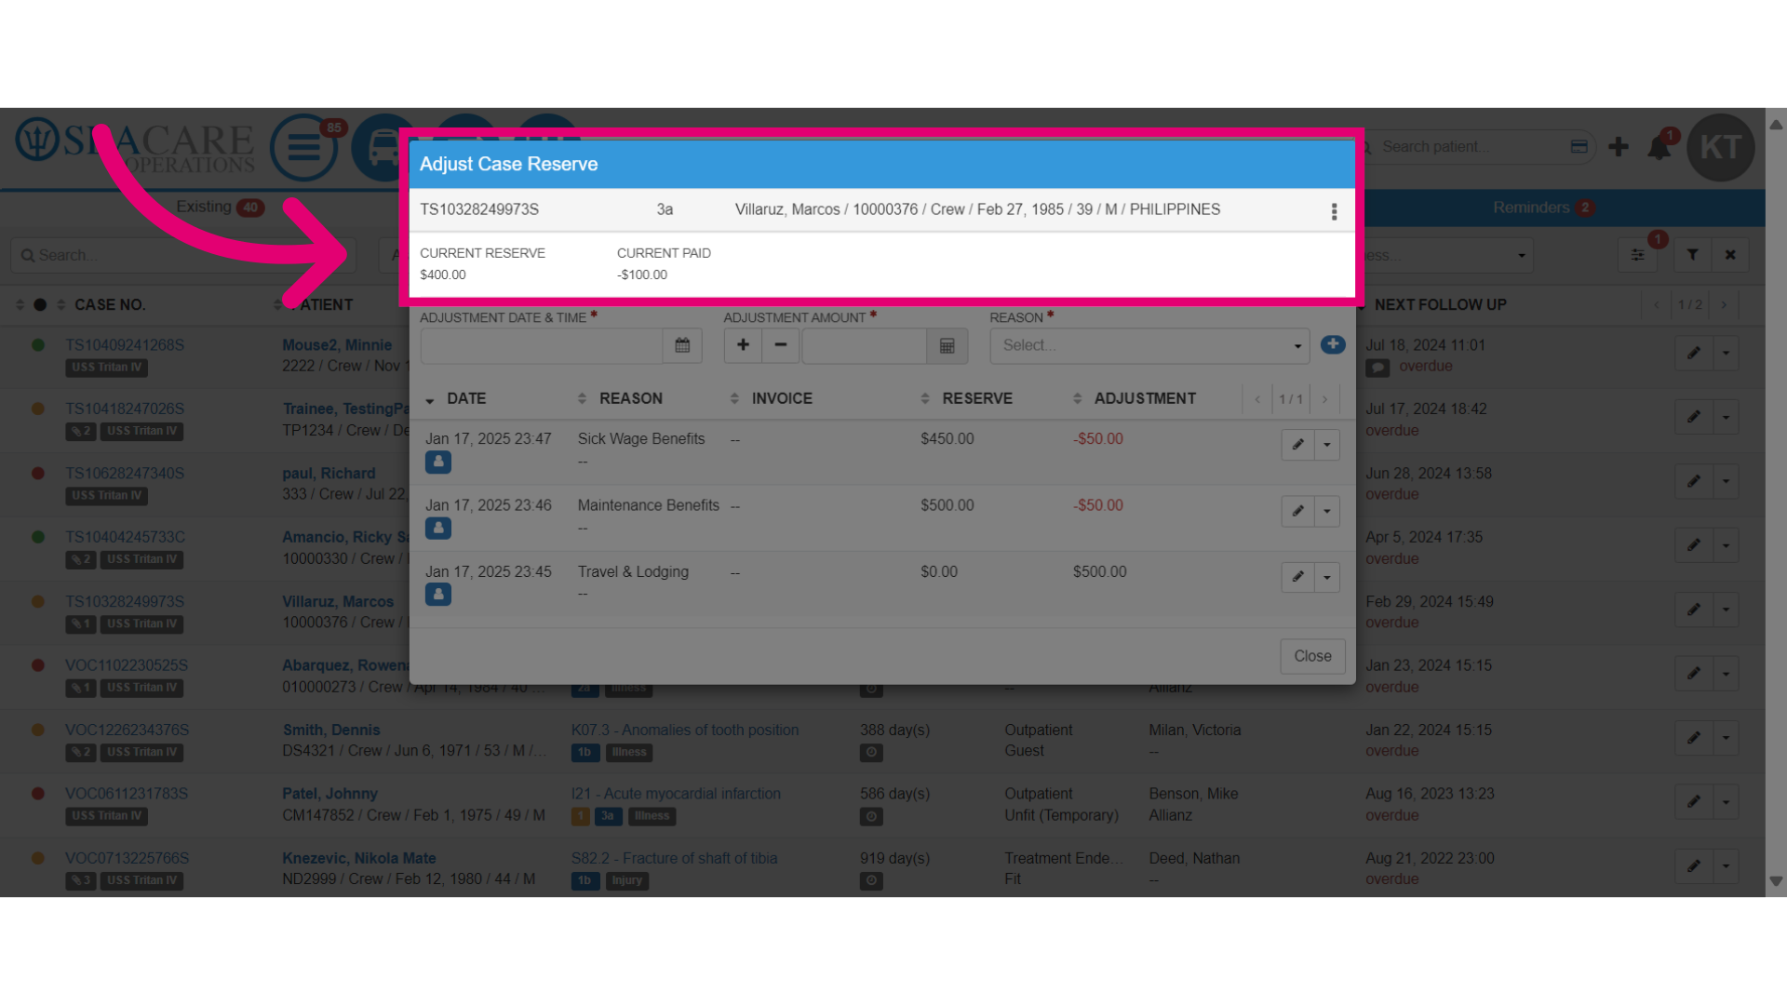Open case VOC12262343765S
The image size is (1787, 1005).
(x=127, y=730)
